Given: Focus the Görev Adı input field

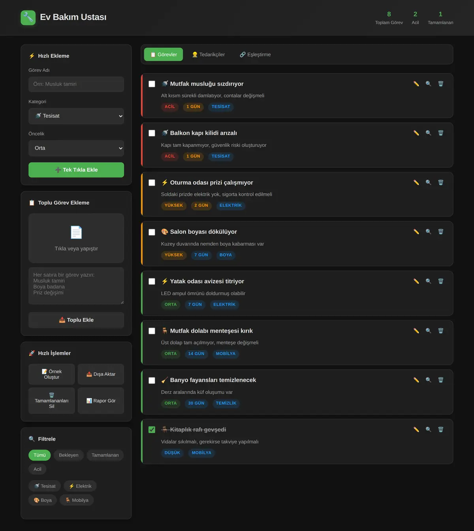Looking at the screenshot, I should coord(76,84).
